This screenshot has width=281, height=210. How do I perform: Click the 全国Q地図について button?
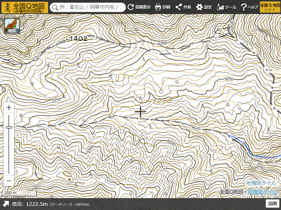pos(268,7)
